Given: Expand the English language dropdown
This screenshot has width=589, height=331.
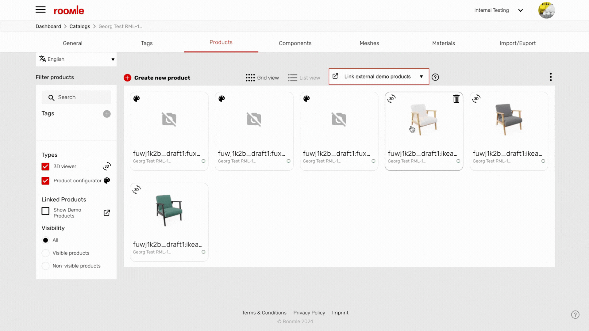Looking at the screenshot, I should 76,59.
